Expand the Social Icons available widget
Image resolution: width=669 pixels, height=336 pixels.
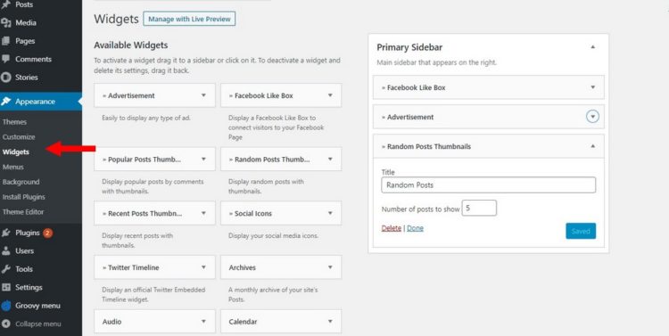(x=330, y=213)
